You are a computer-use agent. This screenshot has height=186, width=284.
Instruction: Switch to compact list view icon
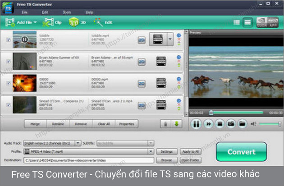tap(237, 22)
